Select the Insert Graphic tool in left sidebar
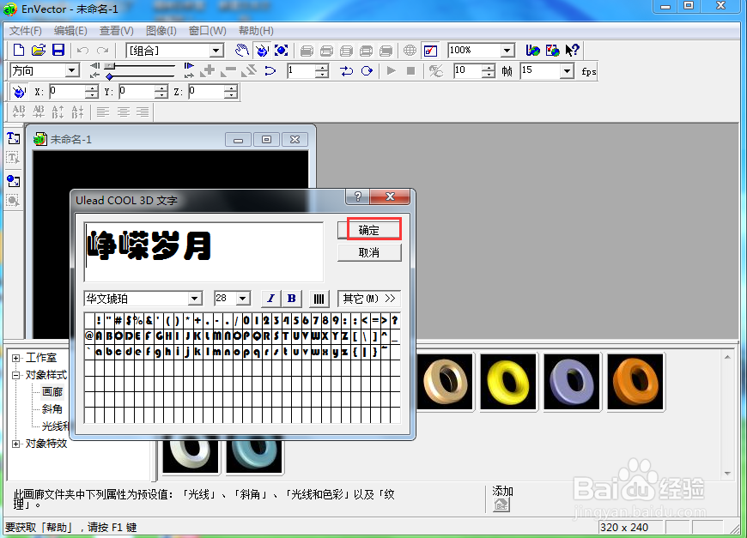The width and height of the screenshot is (747, 538). click(x=14, y=181)
